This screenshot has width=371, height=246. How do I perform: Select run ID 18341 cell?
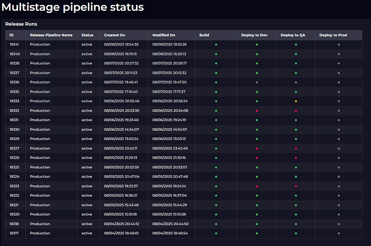(x=14, y=44)
